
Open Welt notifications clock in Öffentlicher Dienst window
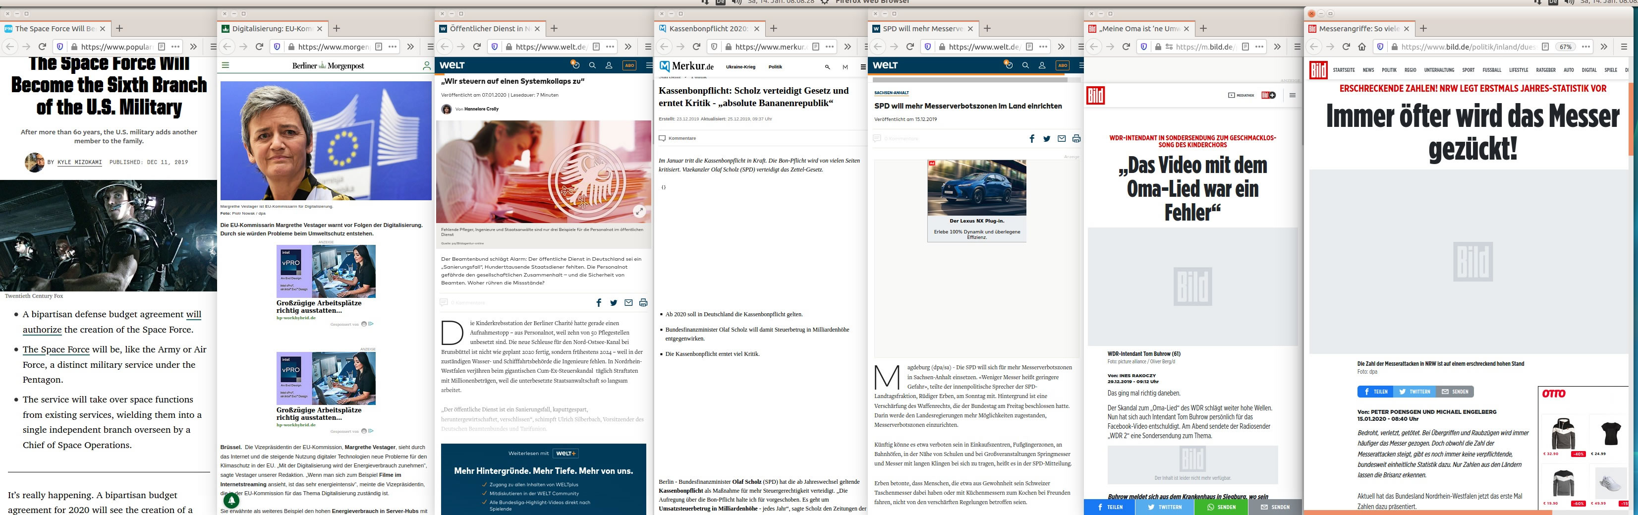(x=575, y=65)
